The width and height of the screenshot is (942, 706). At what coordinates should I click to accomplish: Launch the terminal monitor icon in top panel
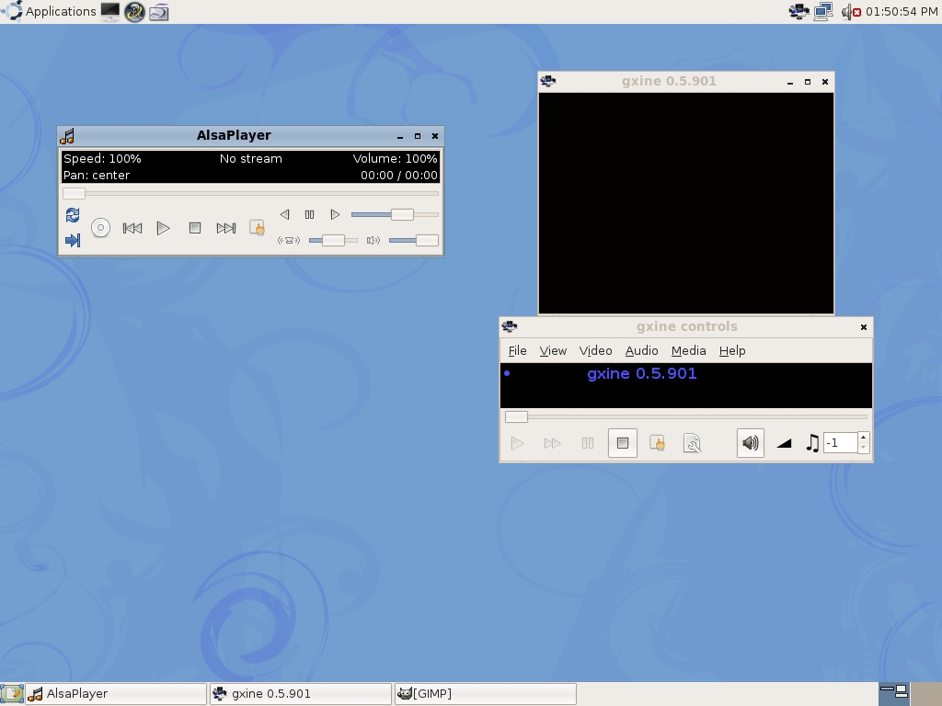pos(110,11)
